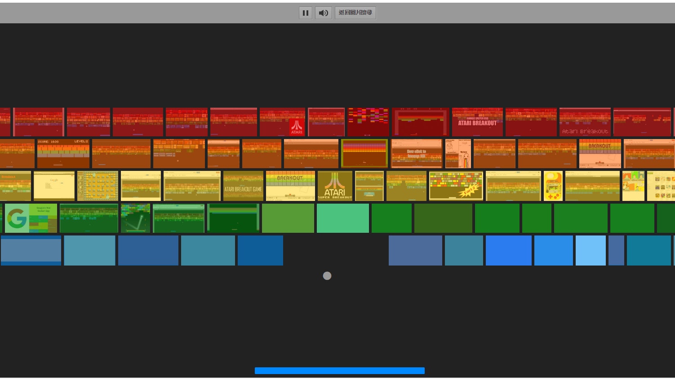The image size is (675, 379).
Task: Click the colorful bricks thumbnail with starburst
Action: coord(456,186)
